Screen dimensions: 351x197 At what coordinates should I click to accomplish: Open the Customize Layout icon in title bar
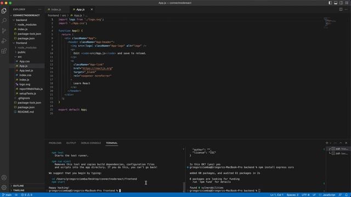tap(347, 3)
